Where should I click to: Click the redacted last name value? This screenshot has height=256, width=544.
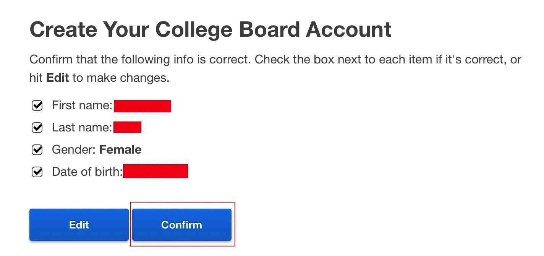[x=127, y=128]
